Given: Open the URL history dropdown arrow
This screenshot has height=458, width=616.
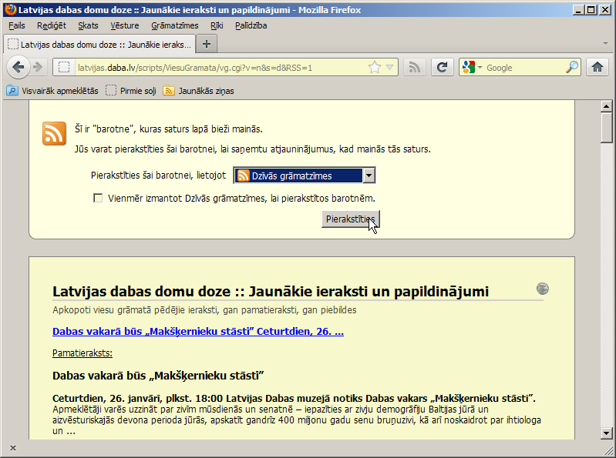Looking at the screenshot, I should [x=389, y=68].
